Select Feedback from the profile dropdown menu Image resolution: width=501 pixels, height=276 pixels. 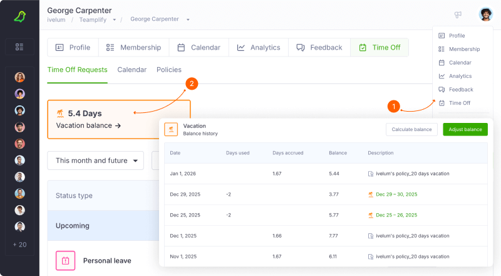click(460, 90)
